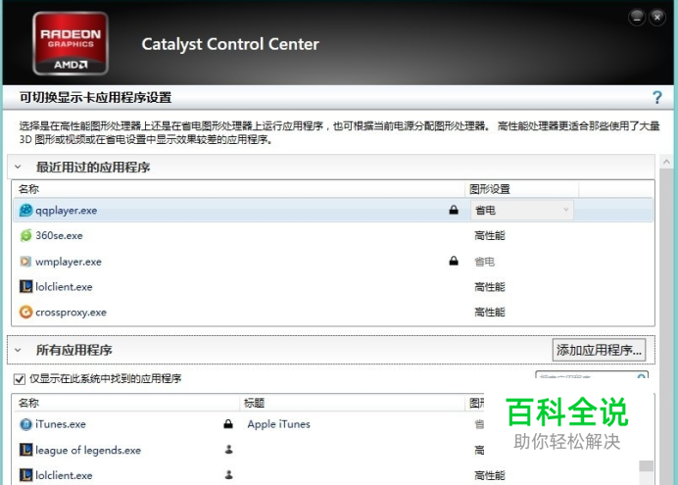The width and height of the screenshot is (678, 485).
Task: Click the user icon beside league of legends.exe
Action: tap(228, 450)
